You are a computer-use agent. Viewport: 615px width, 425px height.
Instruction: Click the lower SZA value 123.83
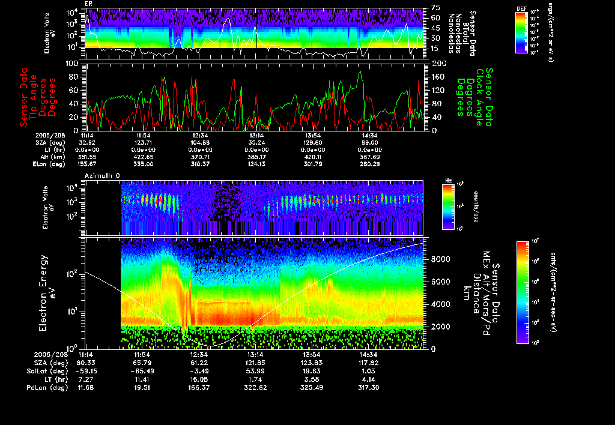pyautogui.click(x=312, y=363)
